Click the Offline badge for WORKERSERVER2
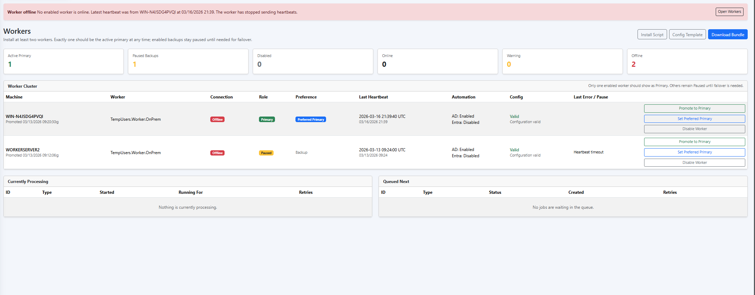Screen dimensions: 755x295 (217, 153)
